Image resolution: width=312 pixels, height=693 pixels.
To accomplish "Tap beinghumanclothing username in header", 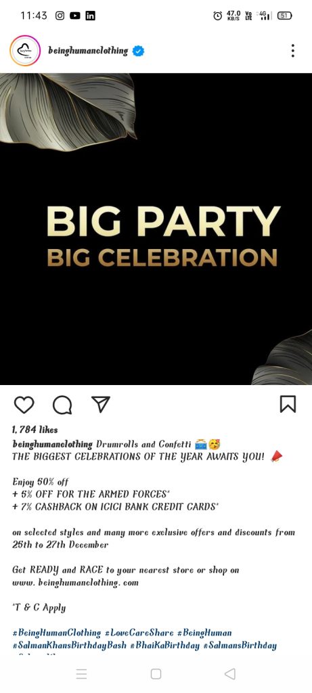I will (88, 51).
